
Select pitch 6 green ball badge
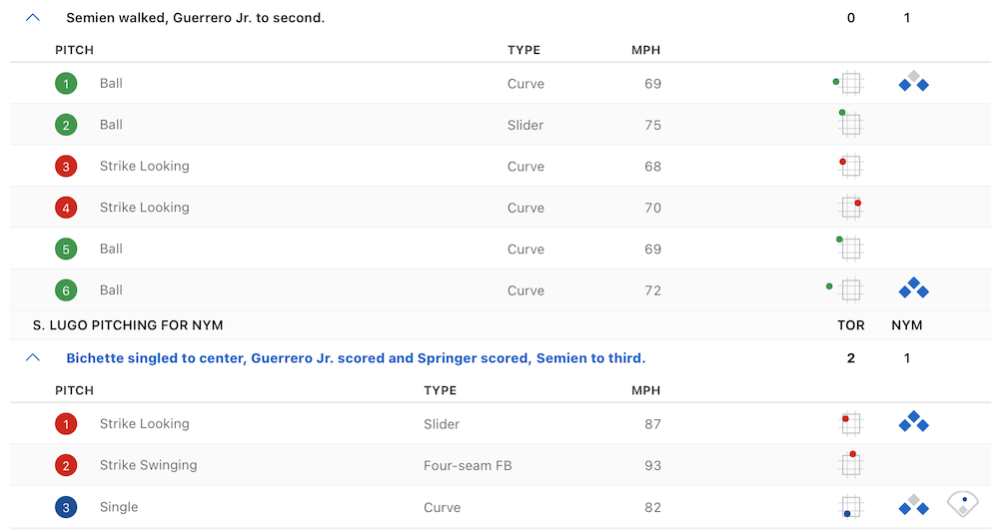coord(66,290)
